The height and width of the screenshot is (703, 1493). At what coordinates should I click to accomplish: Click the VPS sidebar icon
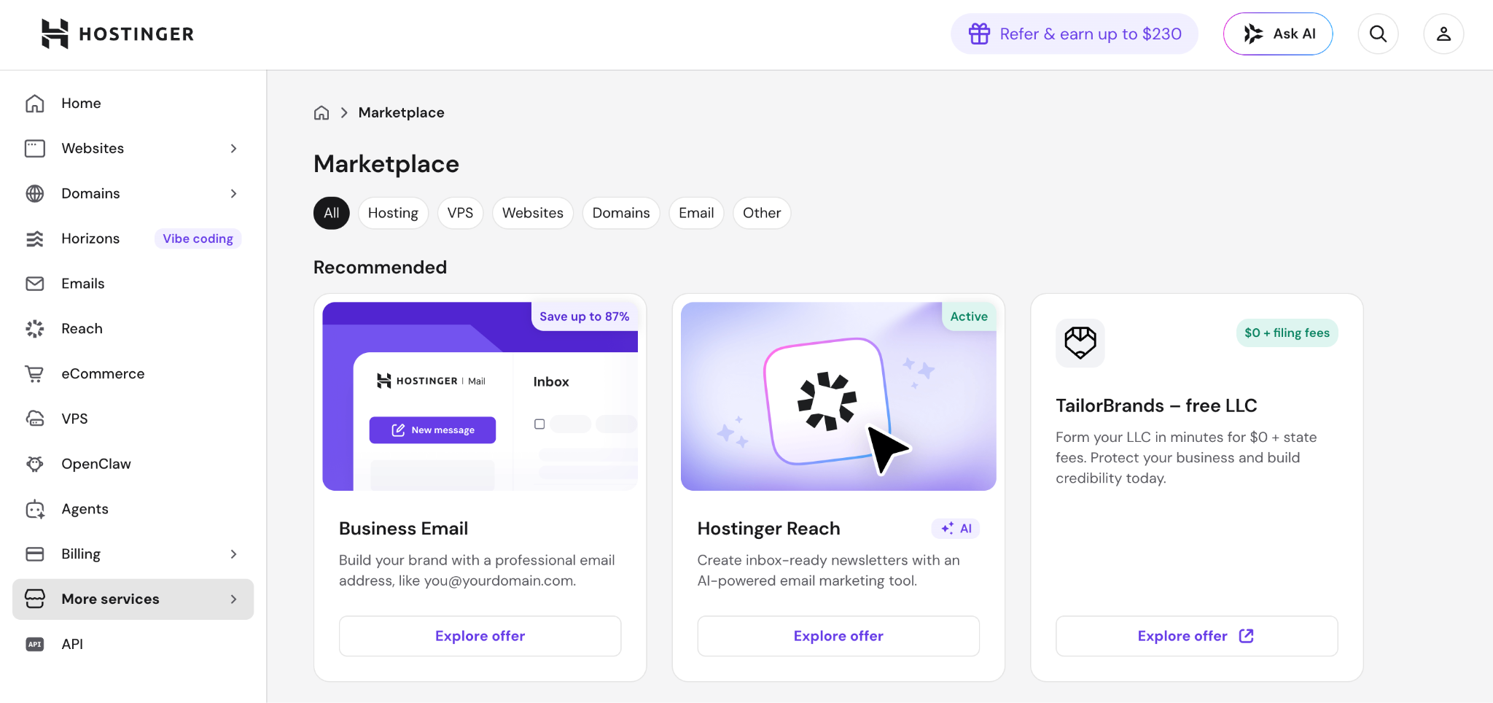point(35,419)
